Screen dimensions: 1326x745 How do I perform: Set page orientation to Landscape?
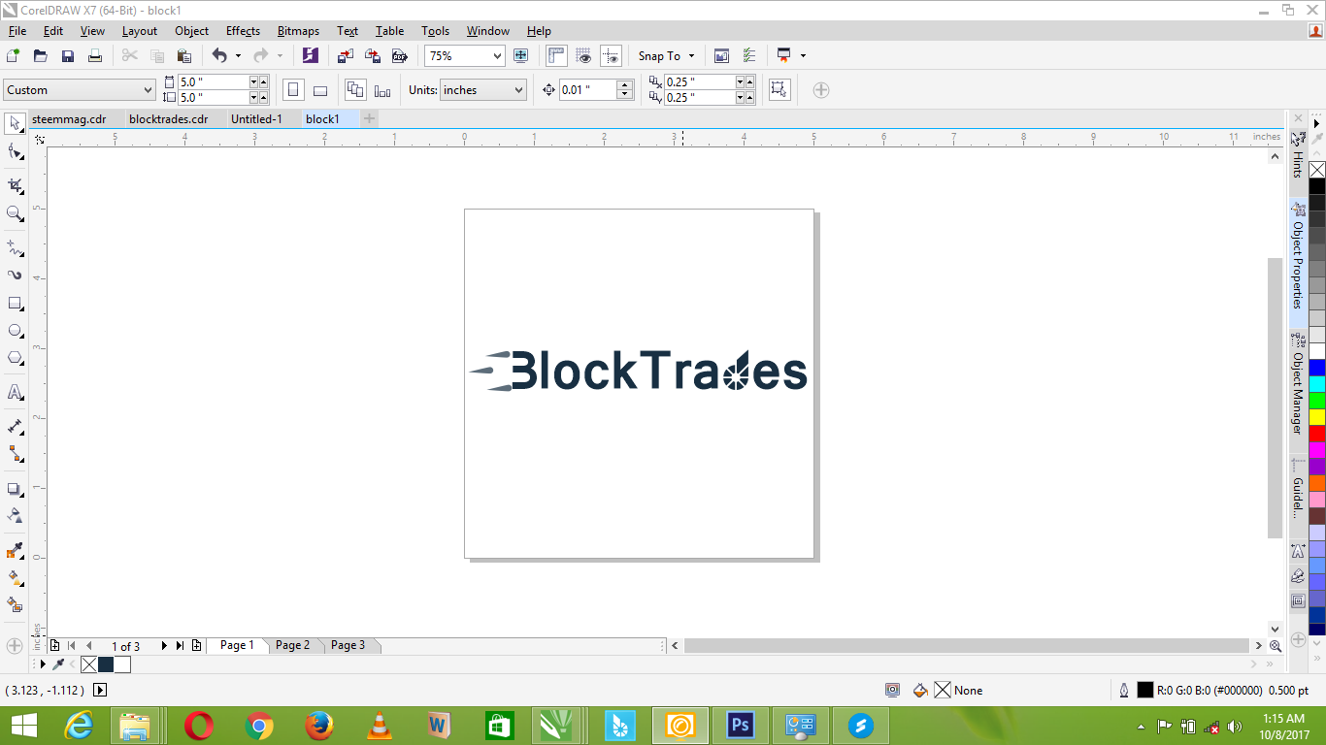(x=320, y=90)
